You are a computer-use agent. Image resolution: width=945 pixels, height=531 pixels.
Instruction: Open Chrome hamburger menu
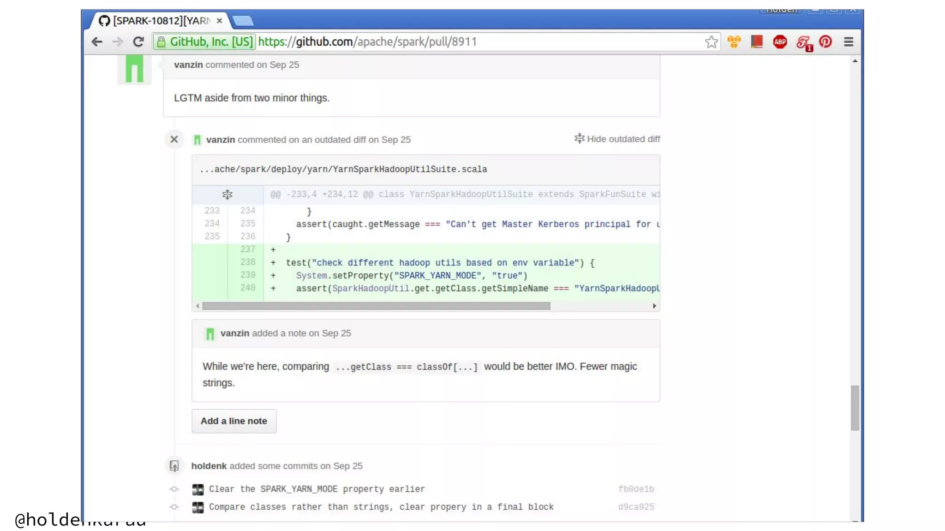point(849,42)
